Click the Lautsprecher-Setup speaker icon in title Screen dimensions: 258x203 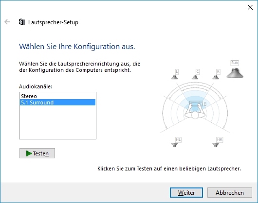coord(22,22)
